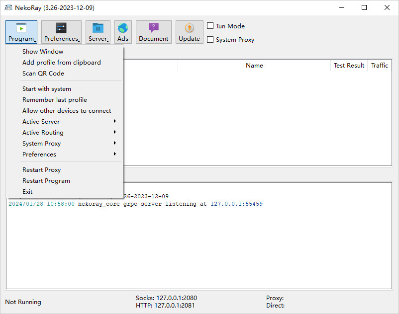Click the Program toolbar button
The height and width of the screenshot is (314, 399).
(21, 32)
